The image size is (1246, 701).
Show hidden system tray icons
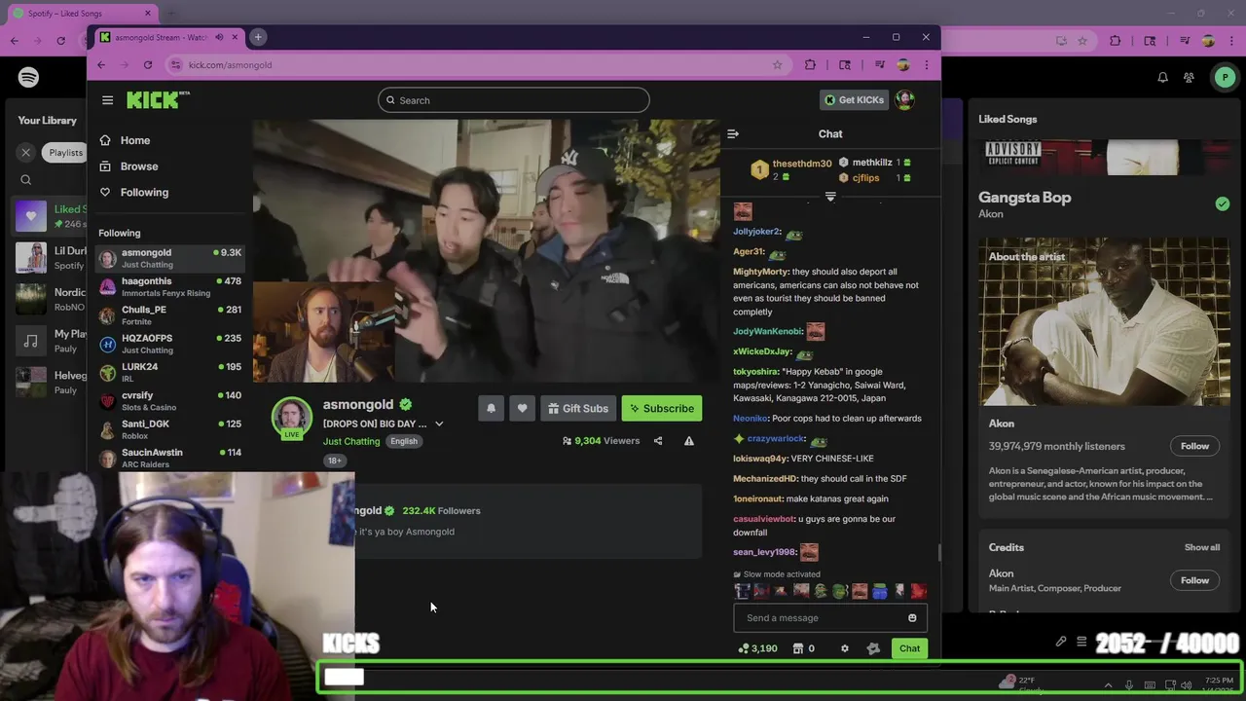click(1108, 685)
